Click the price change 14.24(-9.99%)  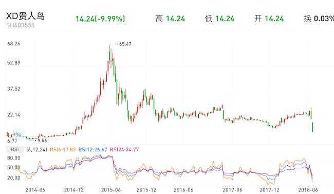[x=100, y=19]
